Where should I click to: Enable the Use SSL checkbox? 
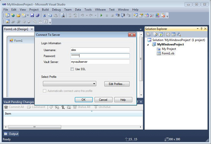[x=72, y=69]
